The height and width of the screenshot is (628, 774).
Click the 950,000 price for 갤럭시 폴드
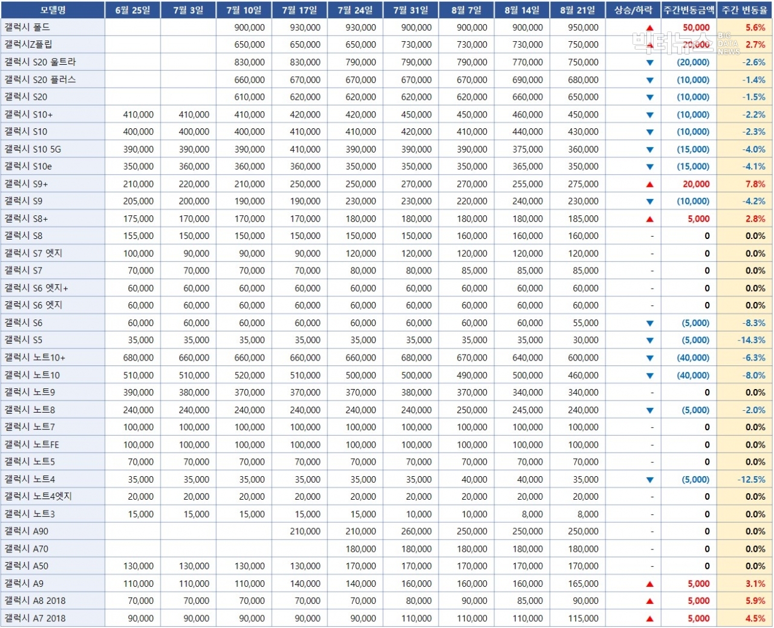584,28
